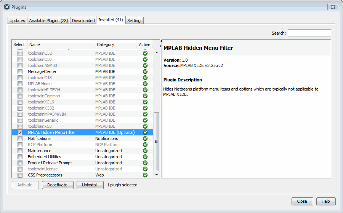The width and height of the screenshot is (343, 213).
Task: Uncheck the MPLAB Hidden Menu Filter checkbox
Action: point(20,132)
